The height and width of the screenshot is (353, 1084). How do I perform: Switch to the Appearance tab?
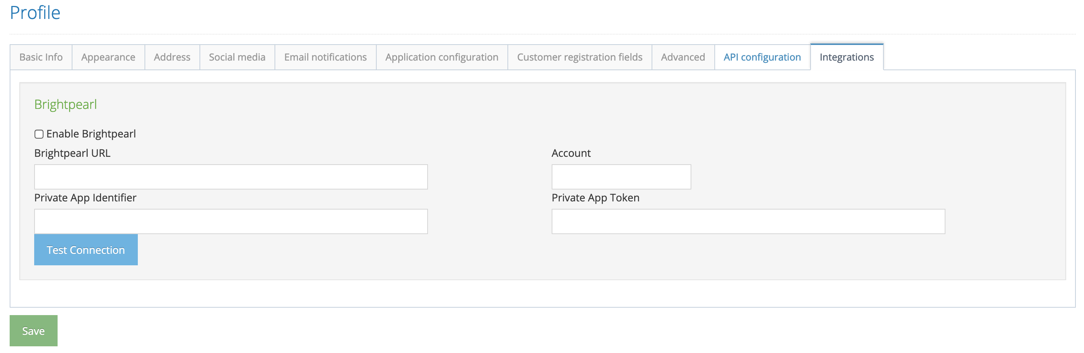[x=108, y=57]
